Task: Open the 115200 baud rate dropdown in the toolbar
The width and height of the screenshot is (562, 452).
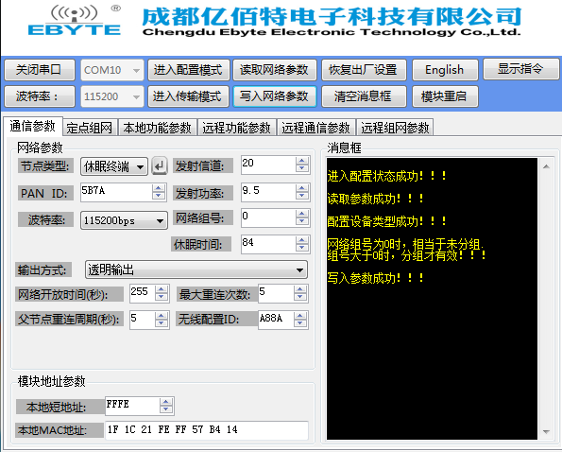Action: 112,96
